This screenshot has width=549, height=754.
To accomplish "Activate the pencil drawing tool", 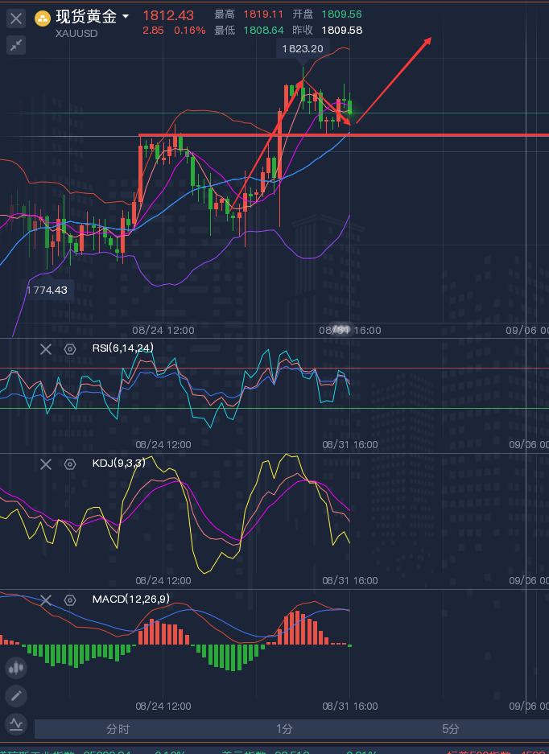I will pos(16,695).
